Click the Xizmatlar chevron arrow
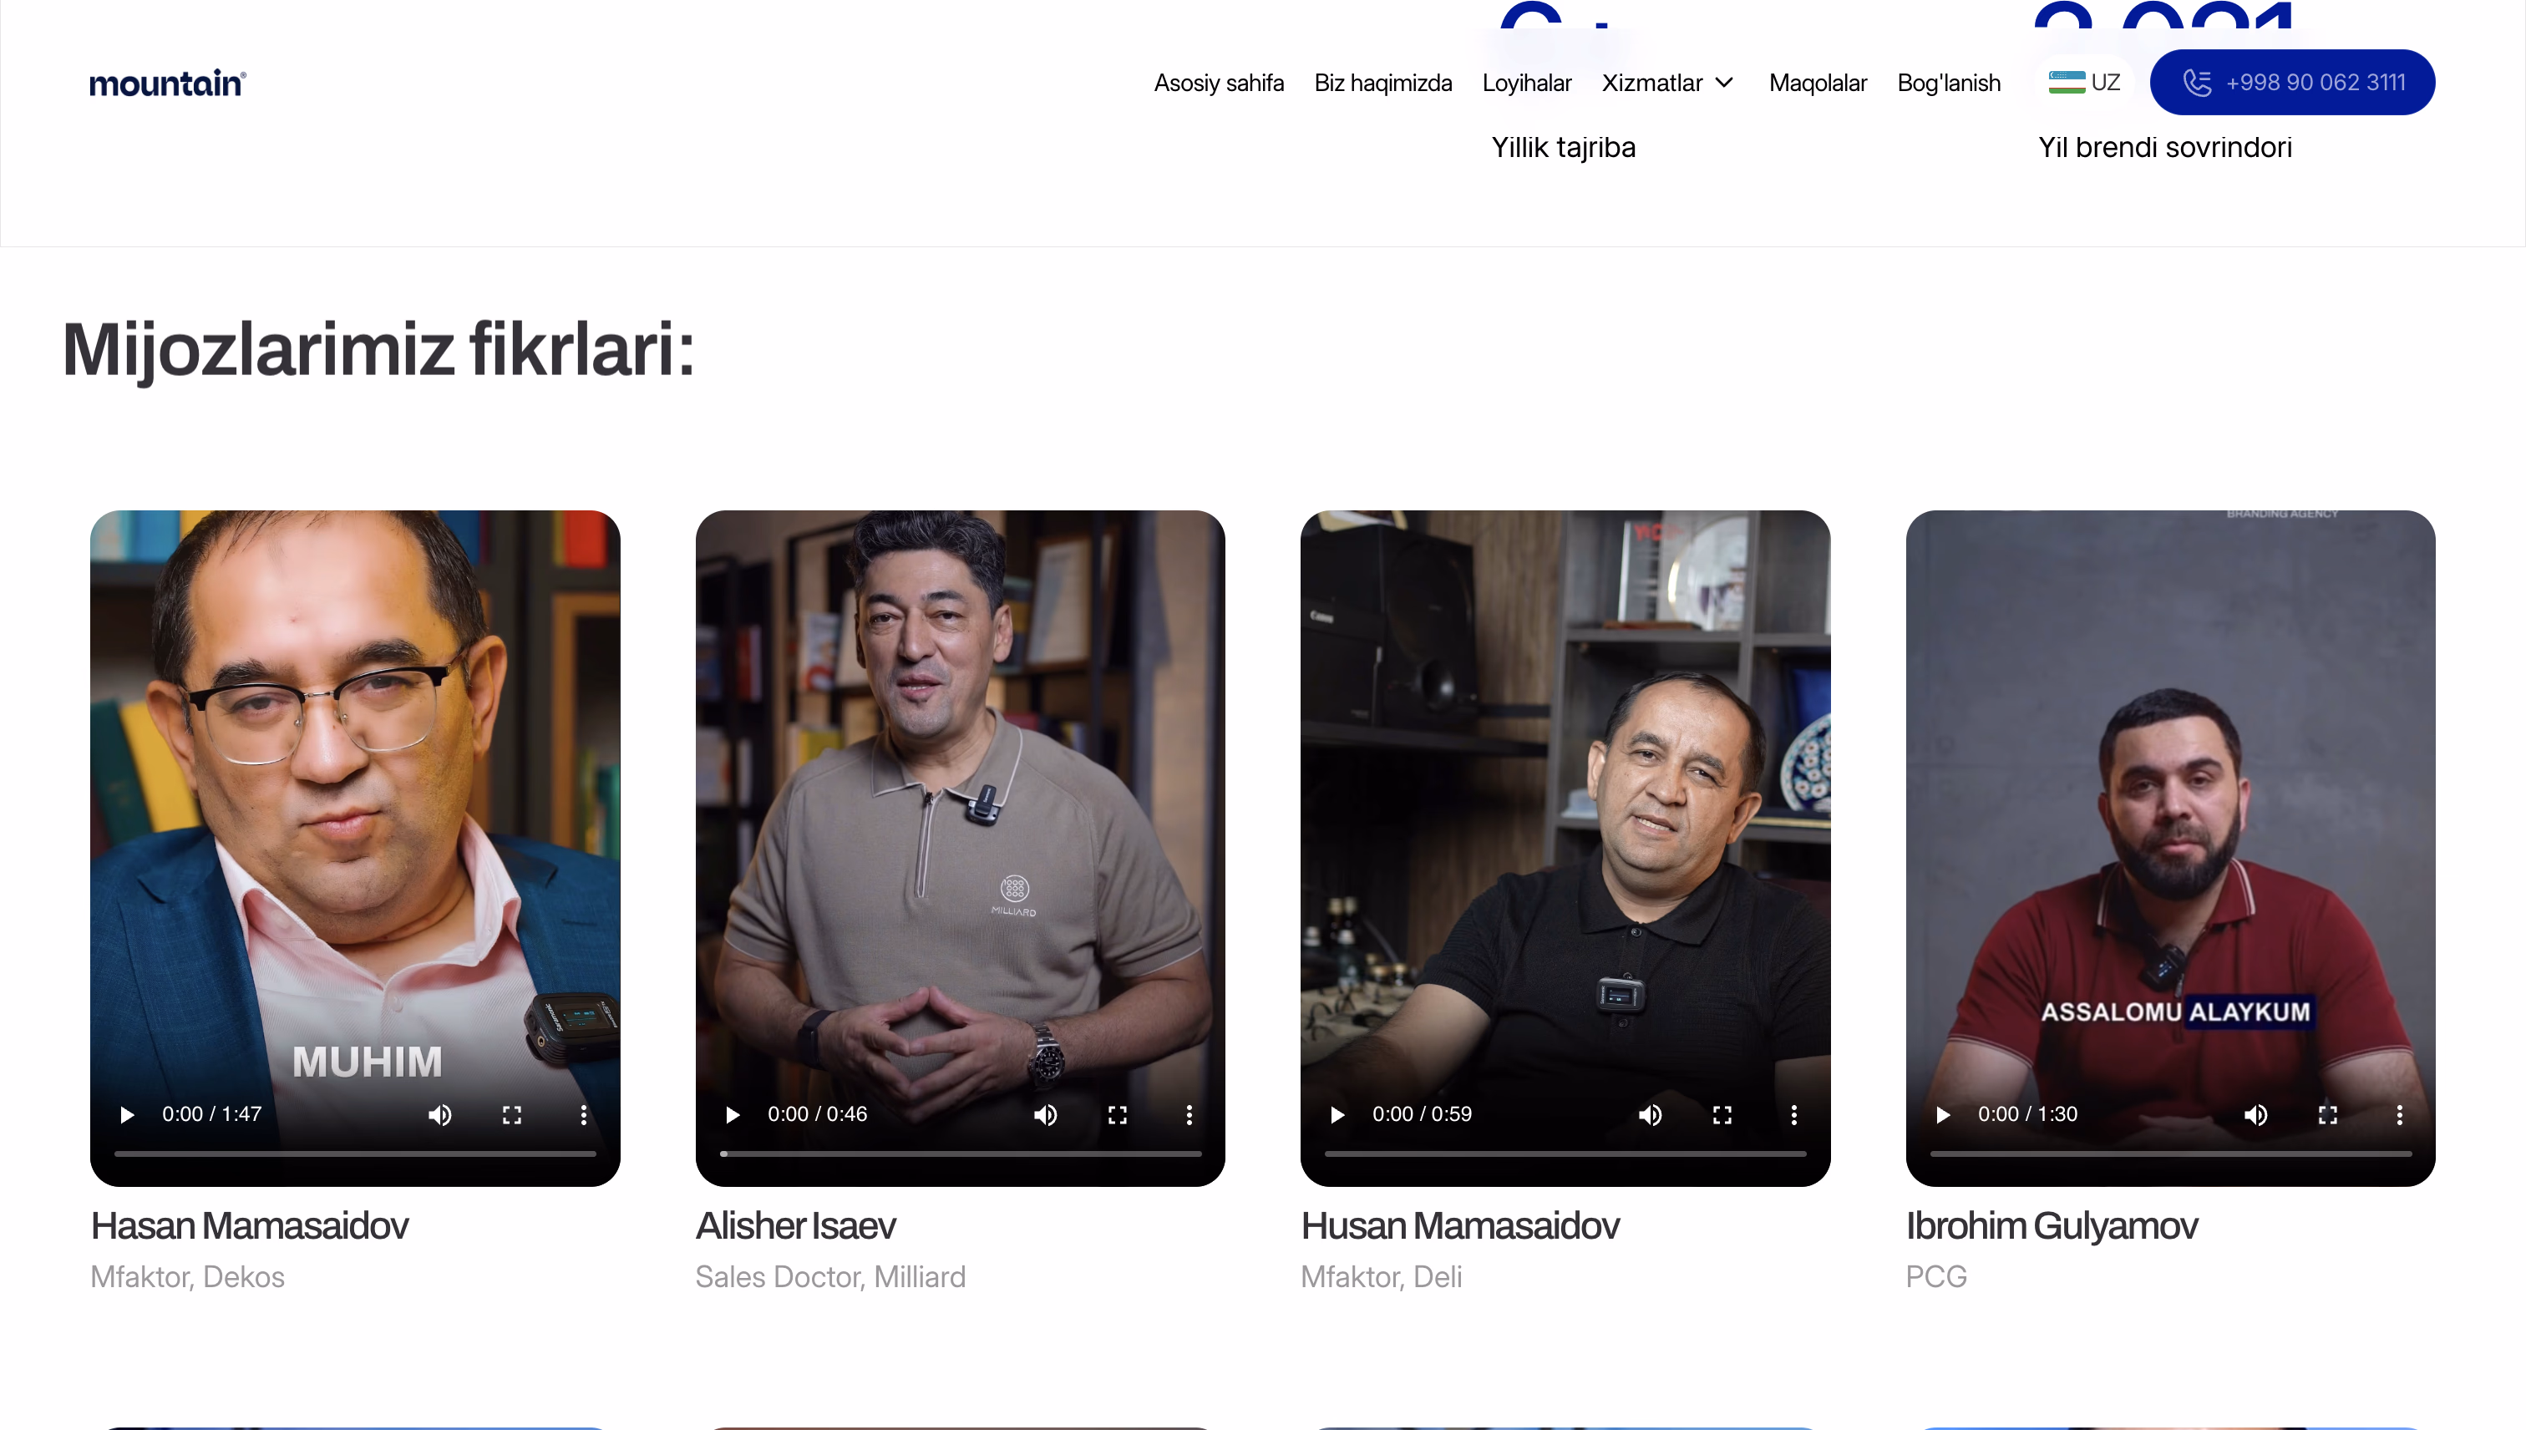 click(1723, 83)
